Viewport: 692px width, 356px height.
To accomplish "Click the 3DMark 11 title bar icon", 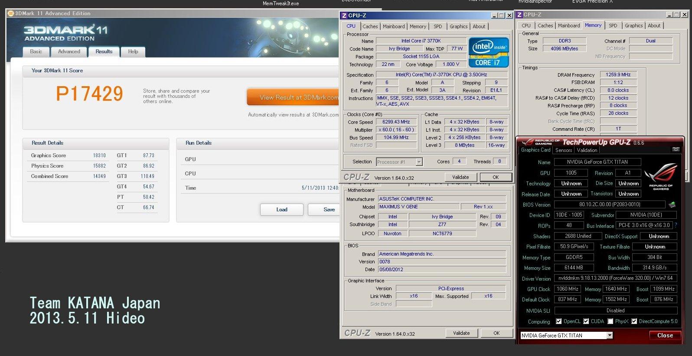I will coord(11,13).
